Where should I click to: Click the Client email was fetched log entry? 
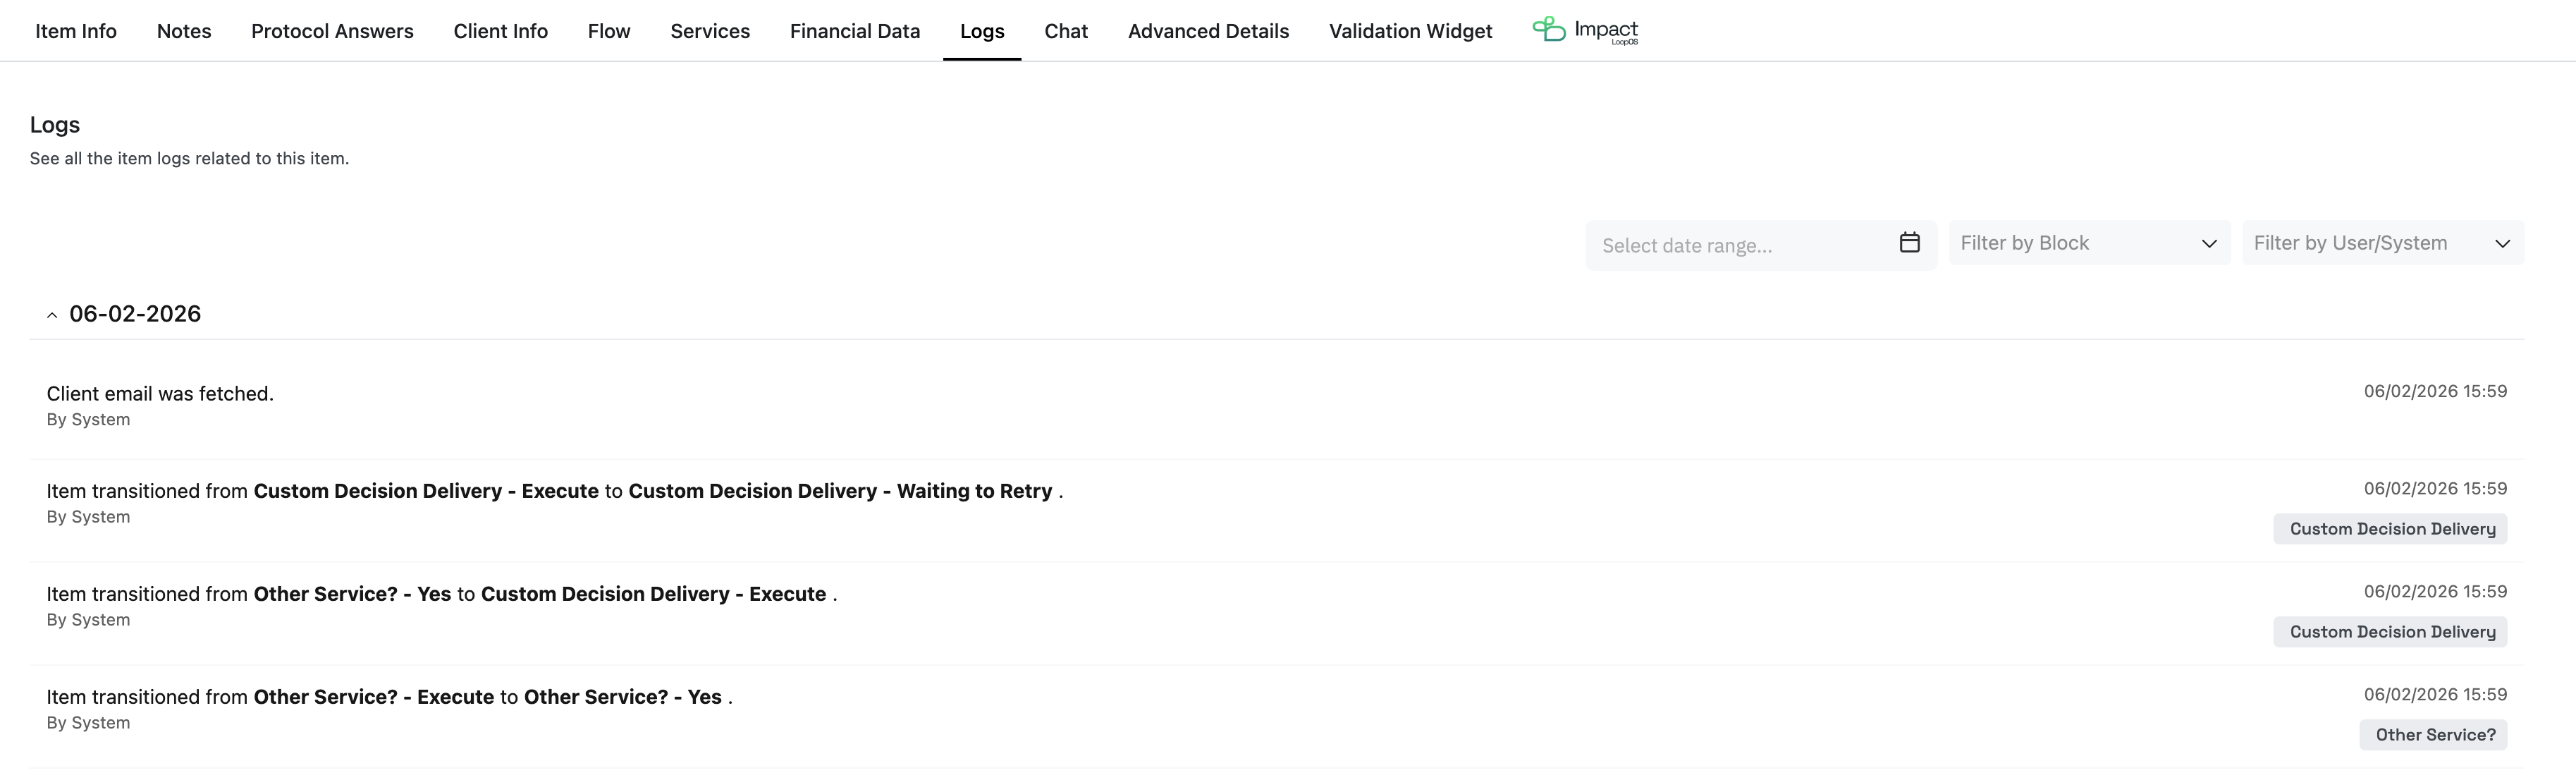pyautogui.click(x=160, y=394)
